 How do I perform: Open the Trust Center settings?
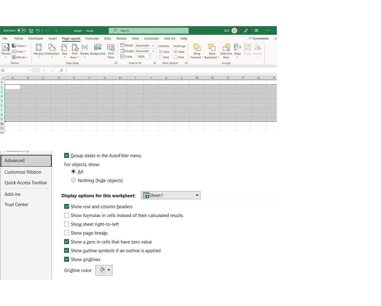click(x=16, y=204)
